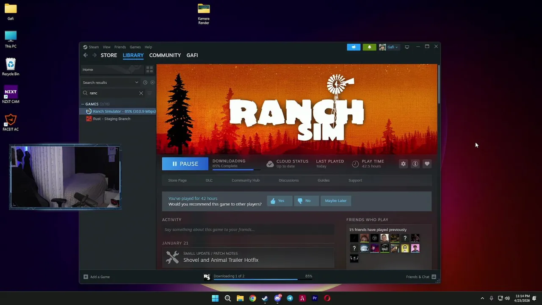This screenshot has height=305, width=542.
Task: Switch to the COMMUNITY tab
Action: 165,55
